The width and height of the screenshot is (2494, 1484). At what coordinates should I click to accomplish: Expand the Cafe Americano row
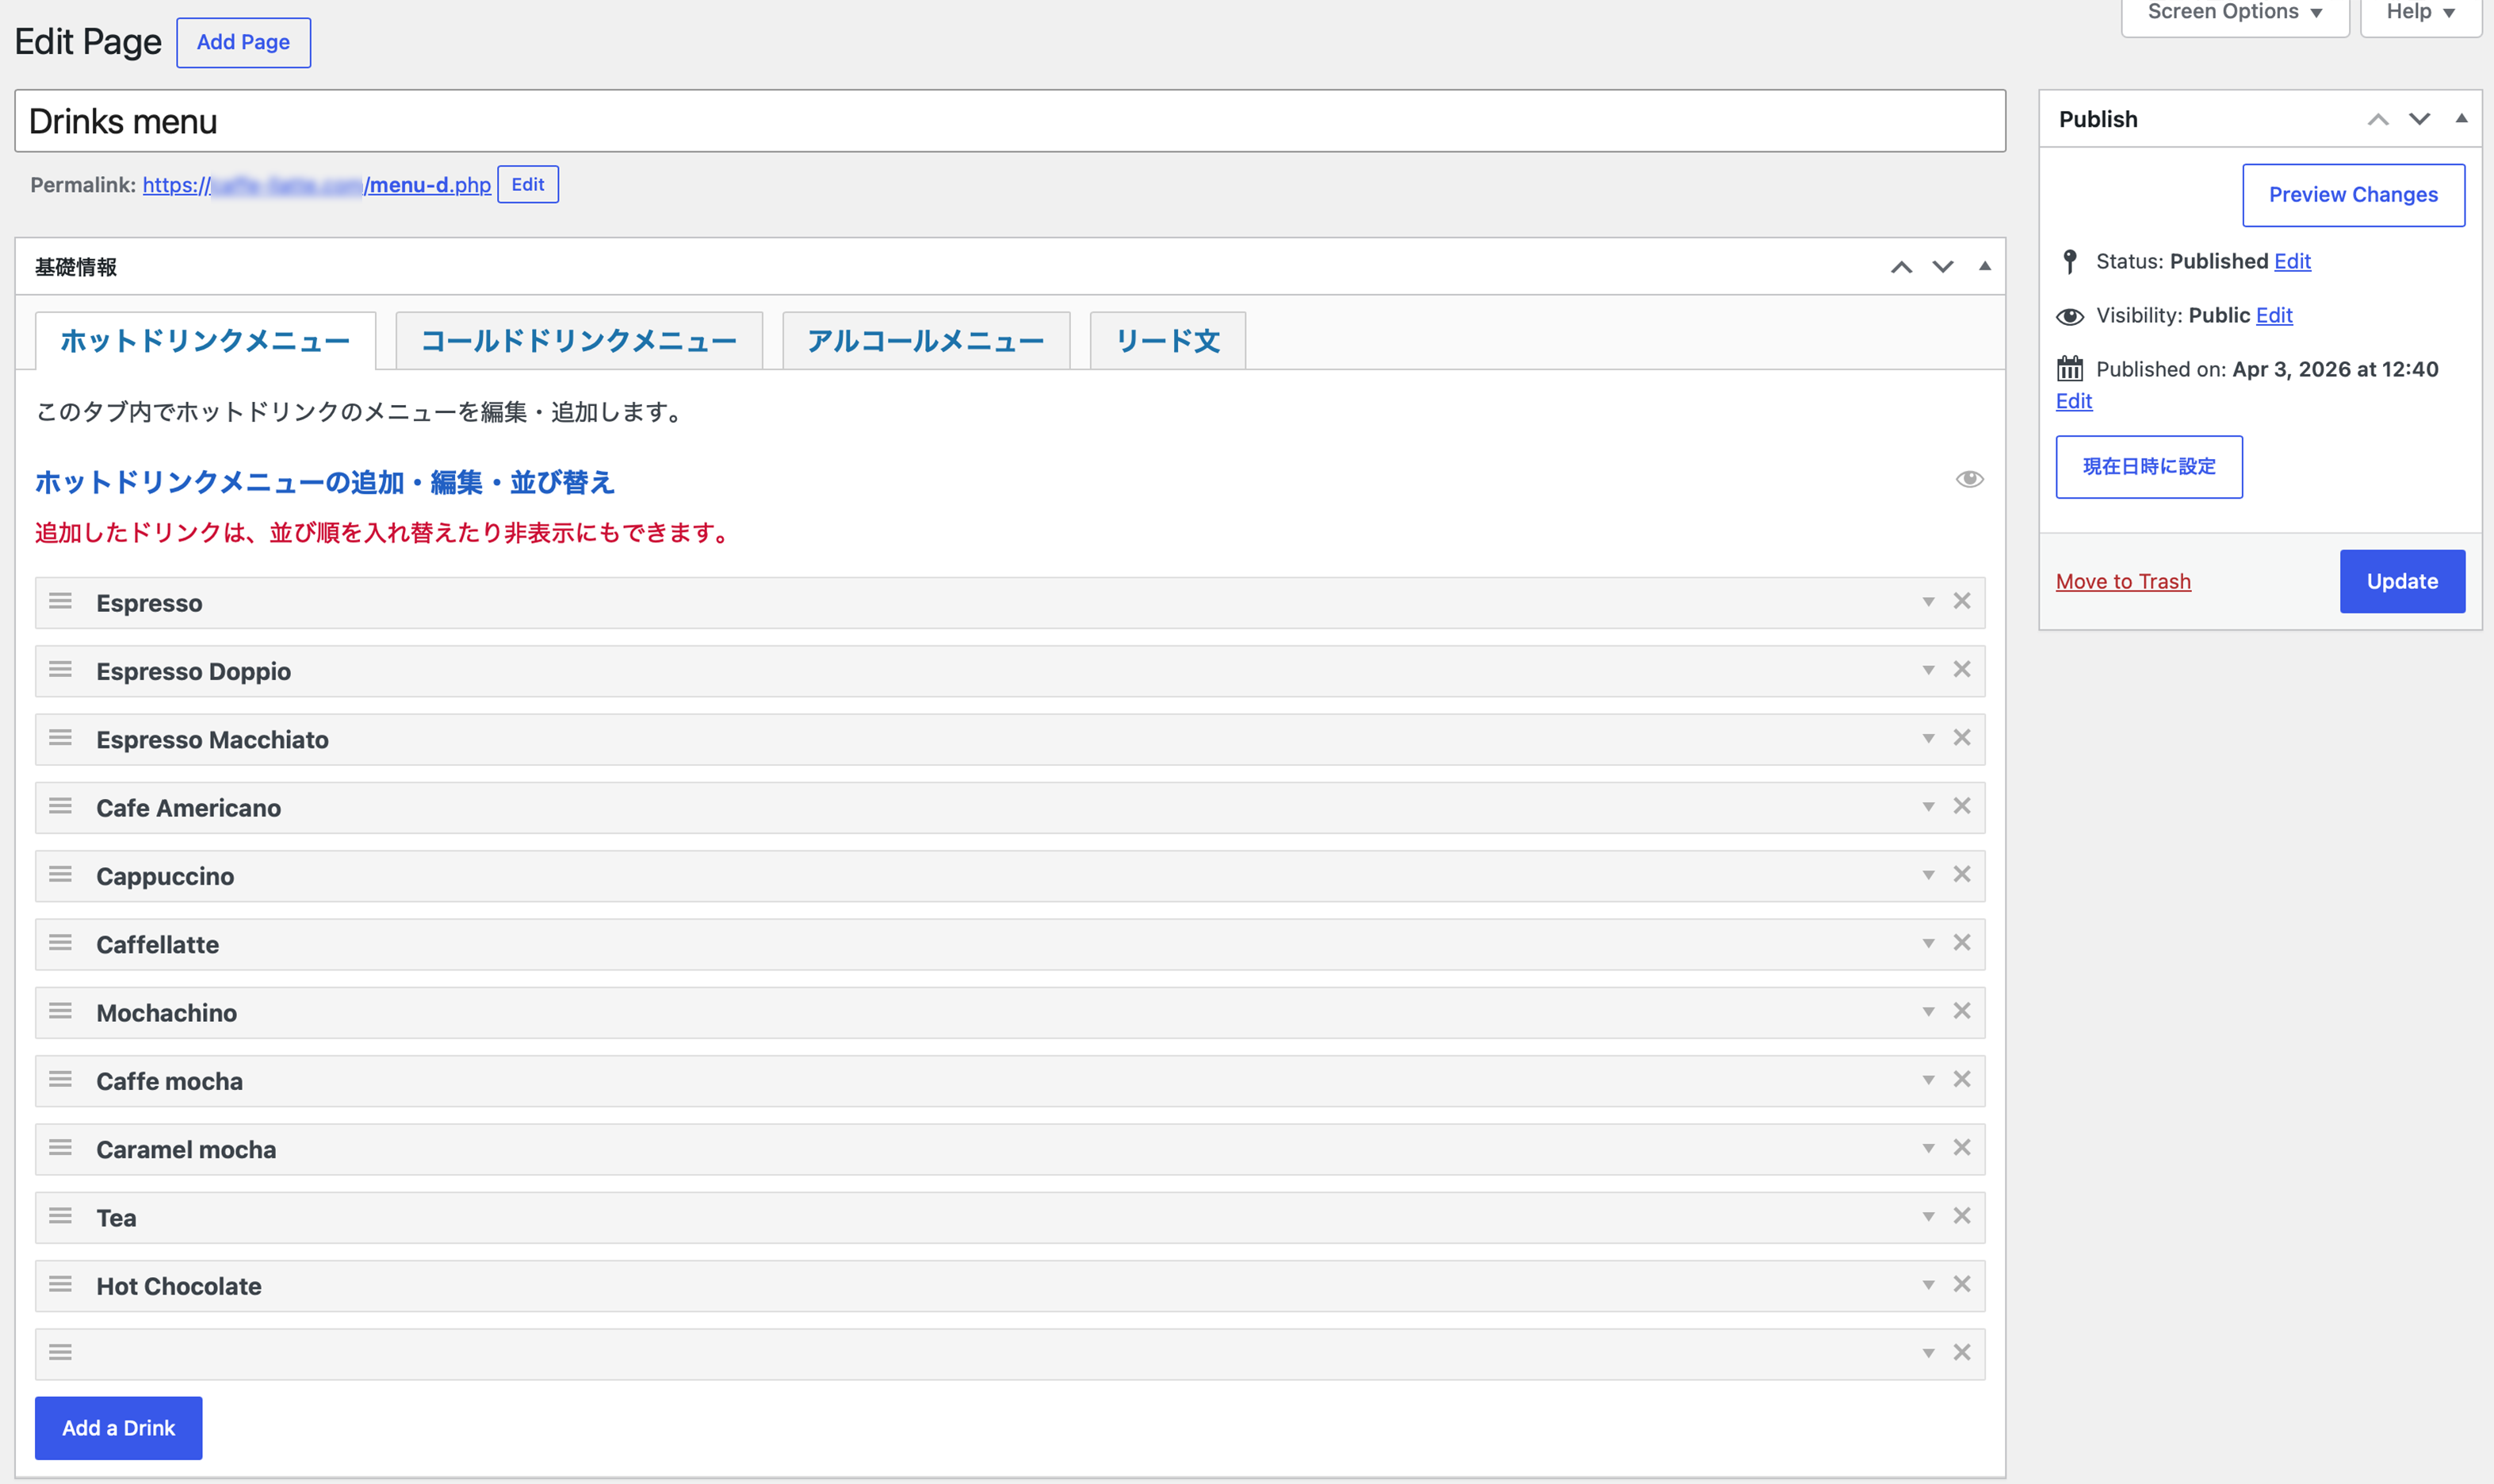click(1928, 807)
